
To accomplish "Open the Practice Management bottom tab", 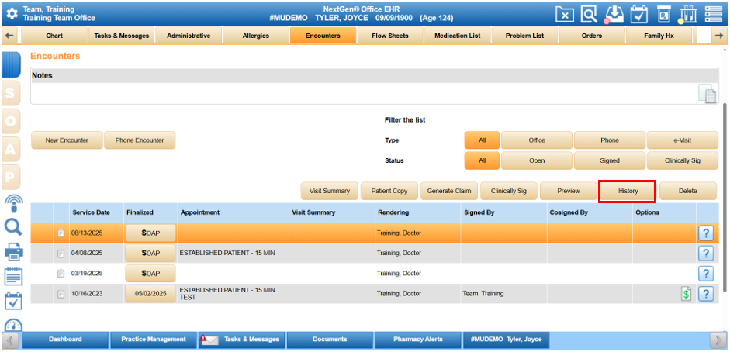I will pyautogui.click(x=153, y=340).
